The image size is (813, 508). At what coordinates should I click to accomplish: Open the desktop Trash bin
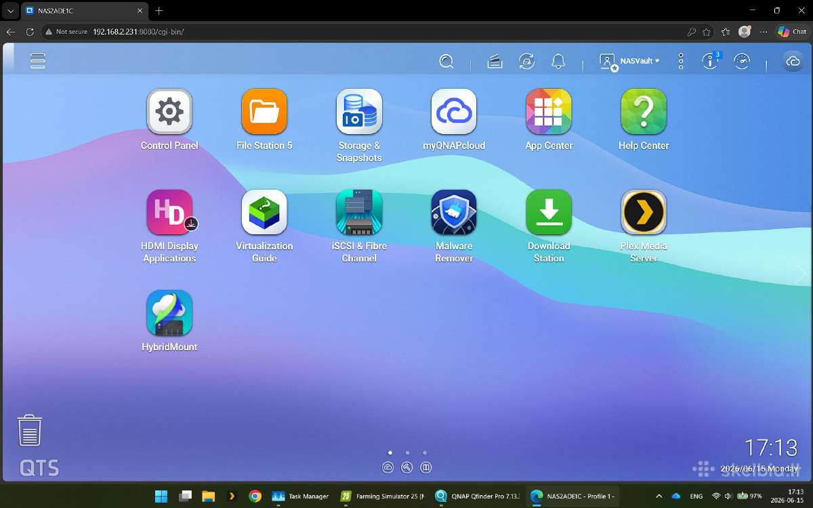coord(30,431)
